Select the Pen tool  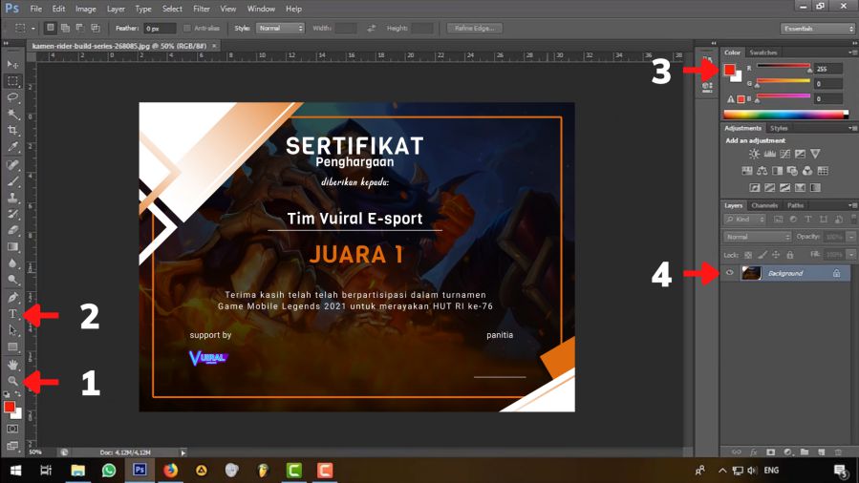[12, 298]
